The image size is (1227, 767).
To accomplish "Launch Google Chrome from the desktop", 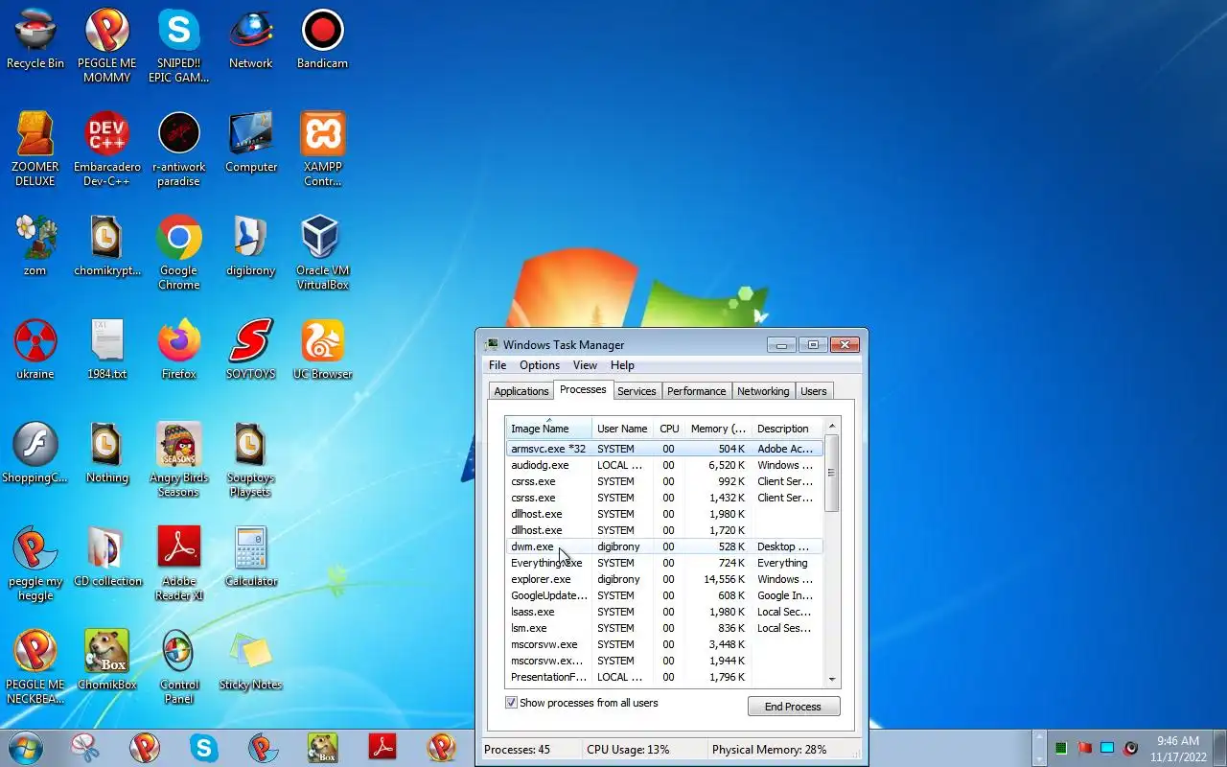I will [179, 254].
